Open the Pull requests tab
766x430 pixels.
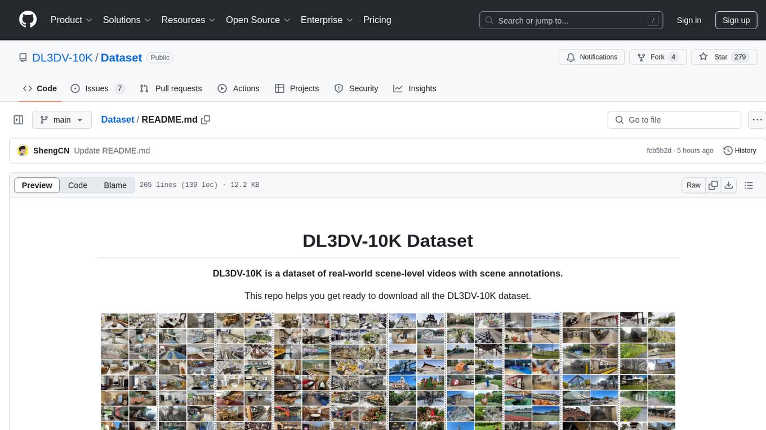[171, 88]
